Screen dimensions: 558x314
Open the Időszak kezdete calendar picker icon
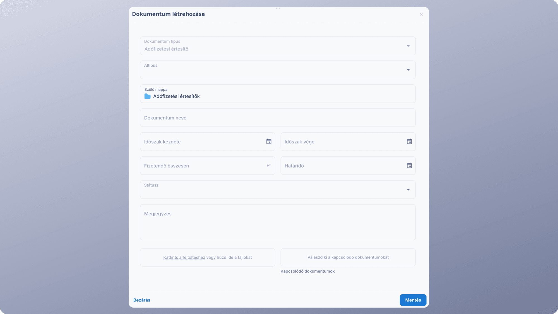(x=269, y=142)
